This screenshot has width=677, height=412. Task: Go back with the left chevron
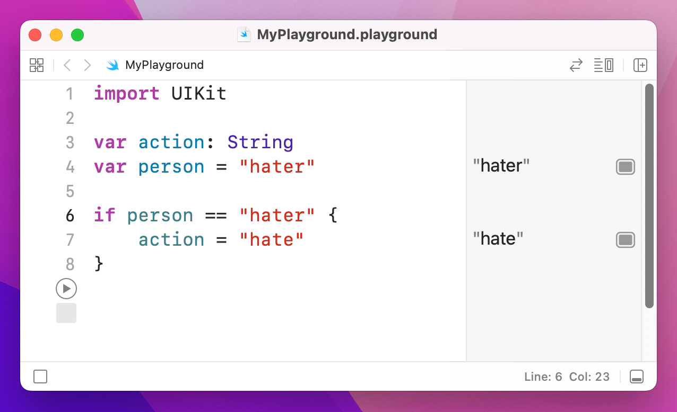tap(67, 65)
